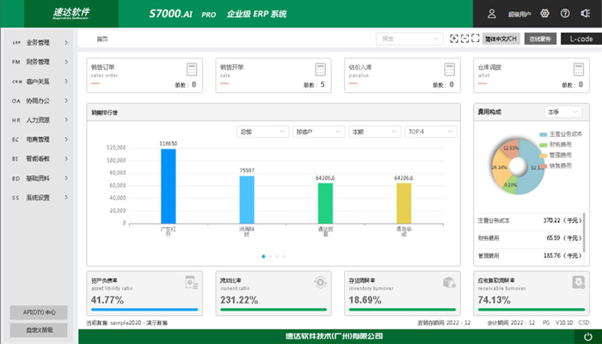602x344 pixels.
Task: Click the speaker announcement icon
Action: click(x=584, y=14)
